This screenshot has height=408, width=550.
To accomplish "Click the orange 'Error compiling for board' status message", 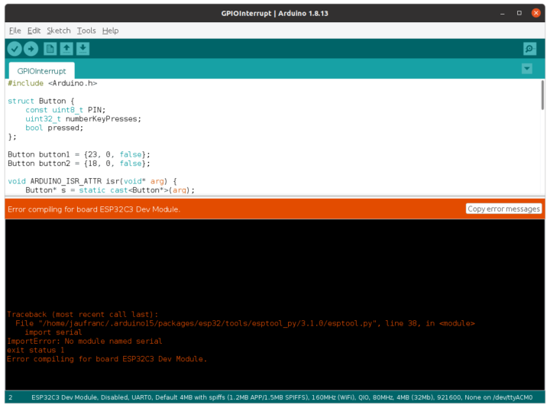I will pos(94,209).
